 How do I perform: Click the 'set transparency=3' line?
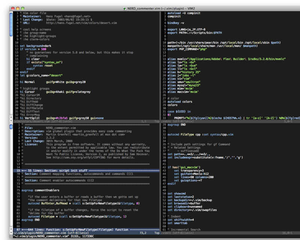pos(189,171)
